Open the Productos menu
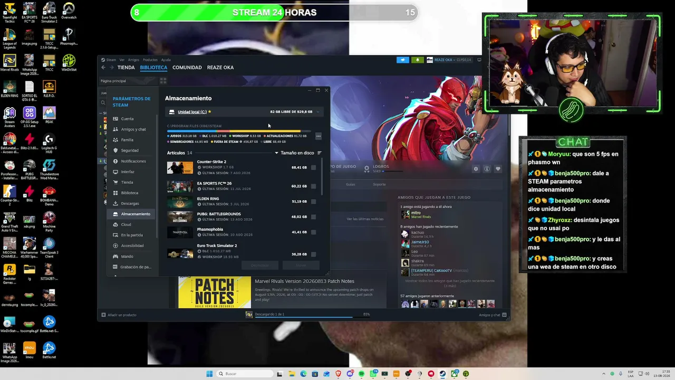The image size is (675, 380). click(150, 60)
